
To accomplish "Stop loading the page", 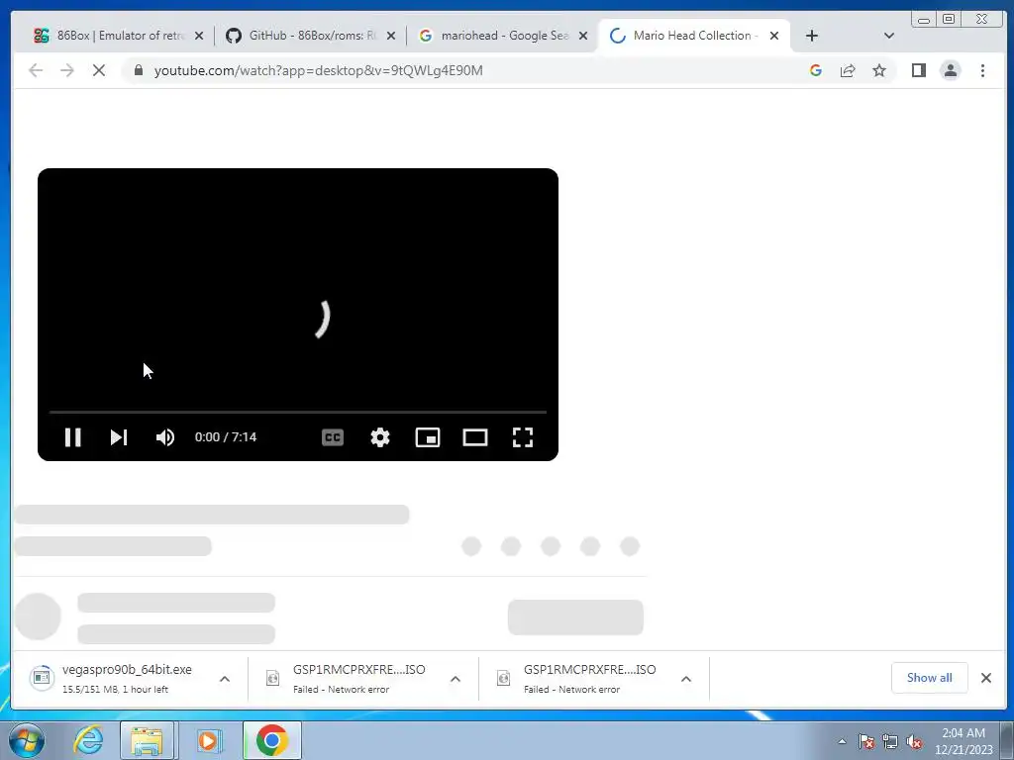I will point(99,70).
